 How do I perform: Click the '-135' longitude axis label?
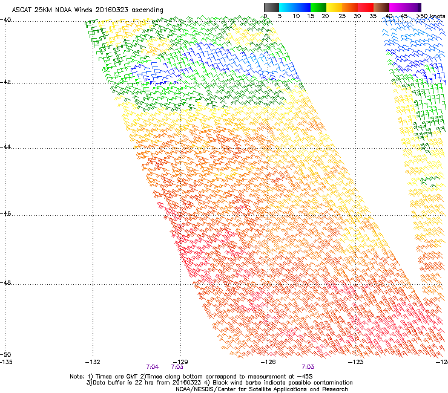pos(6,362)
